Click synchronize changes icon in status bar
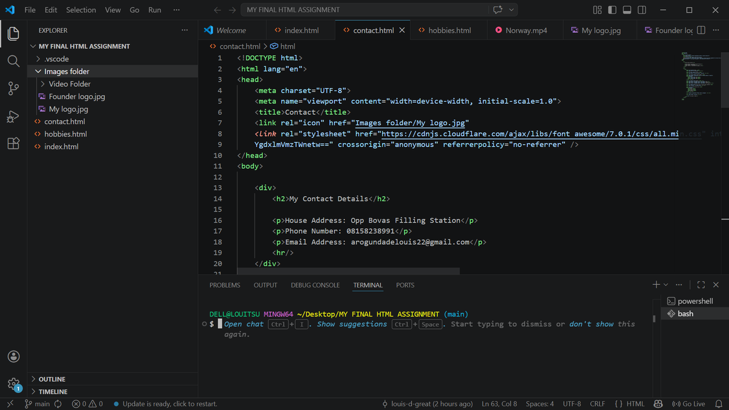729x410 pixels. coord(58,404)
